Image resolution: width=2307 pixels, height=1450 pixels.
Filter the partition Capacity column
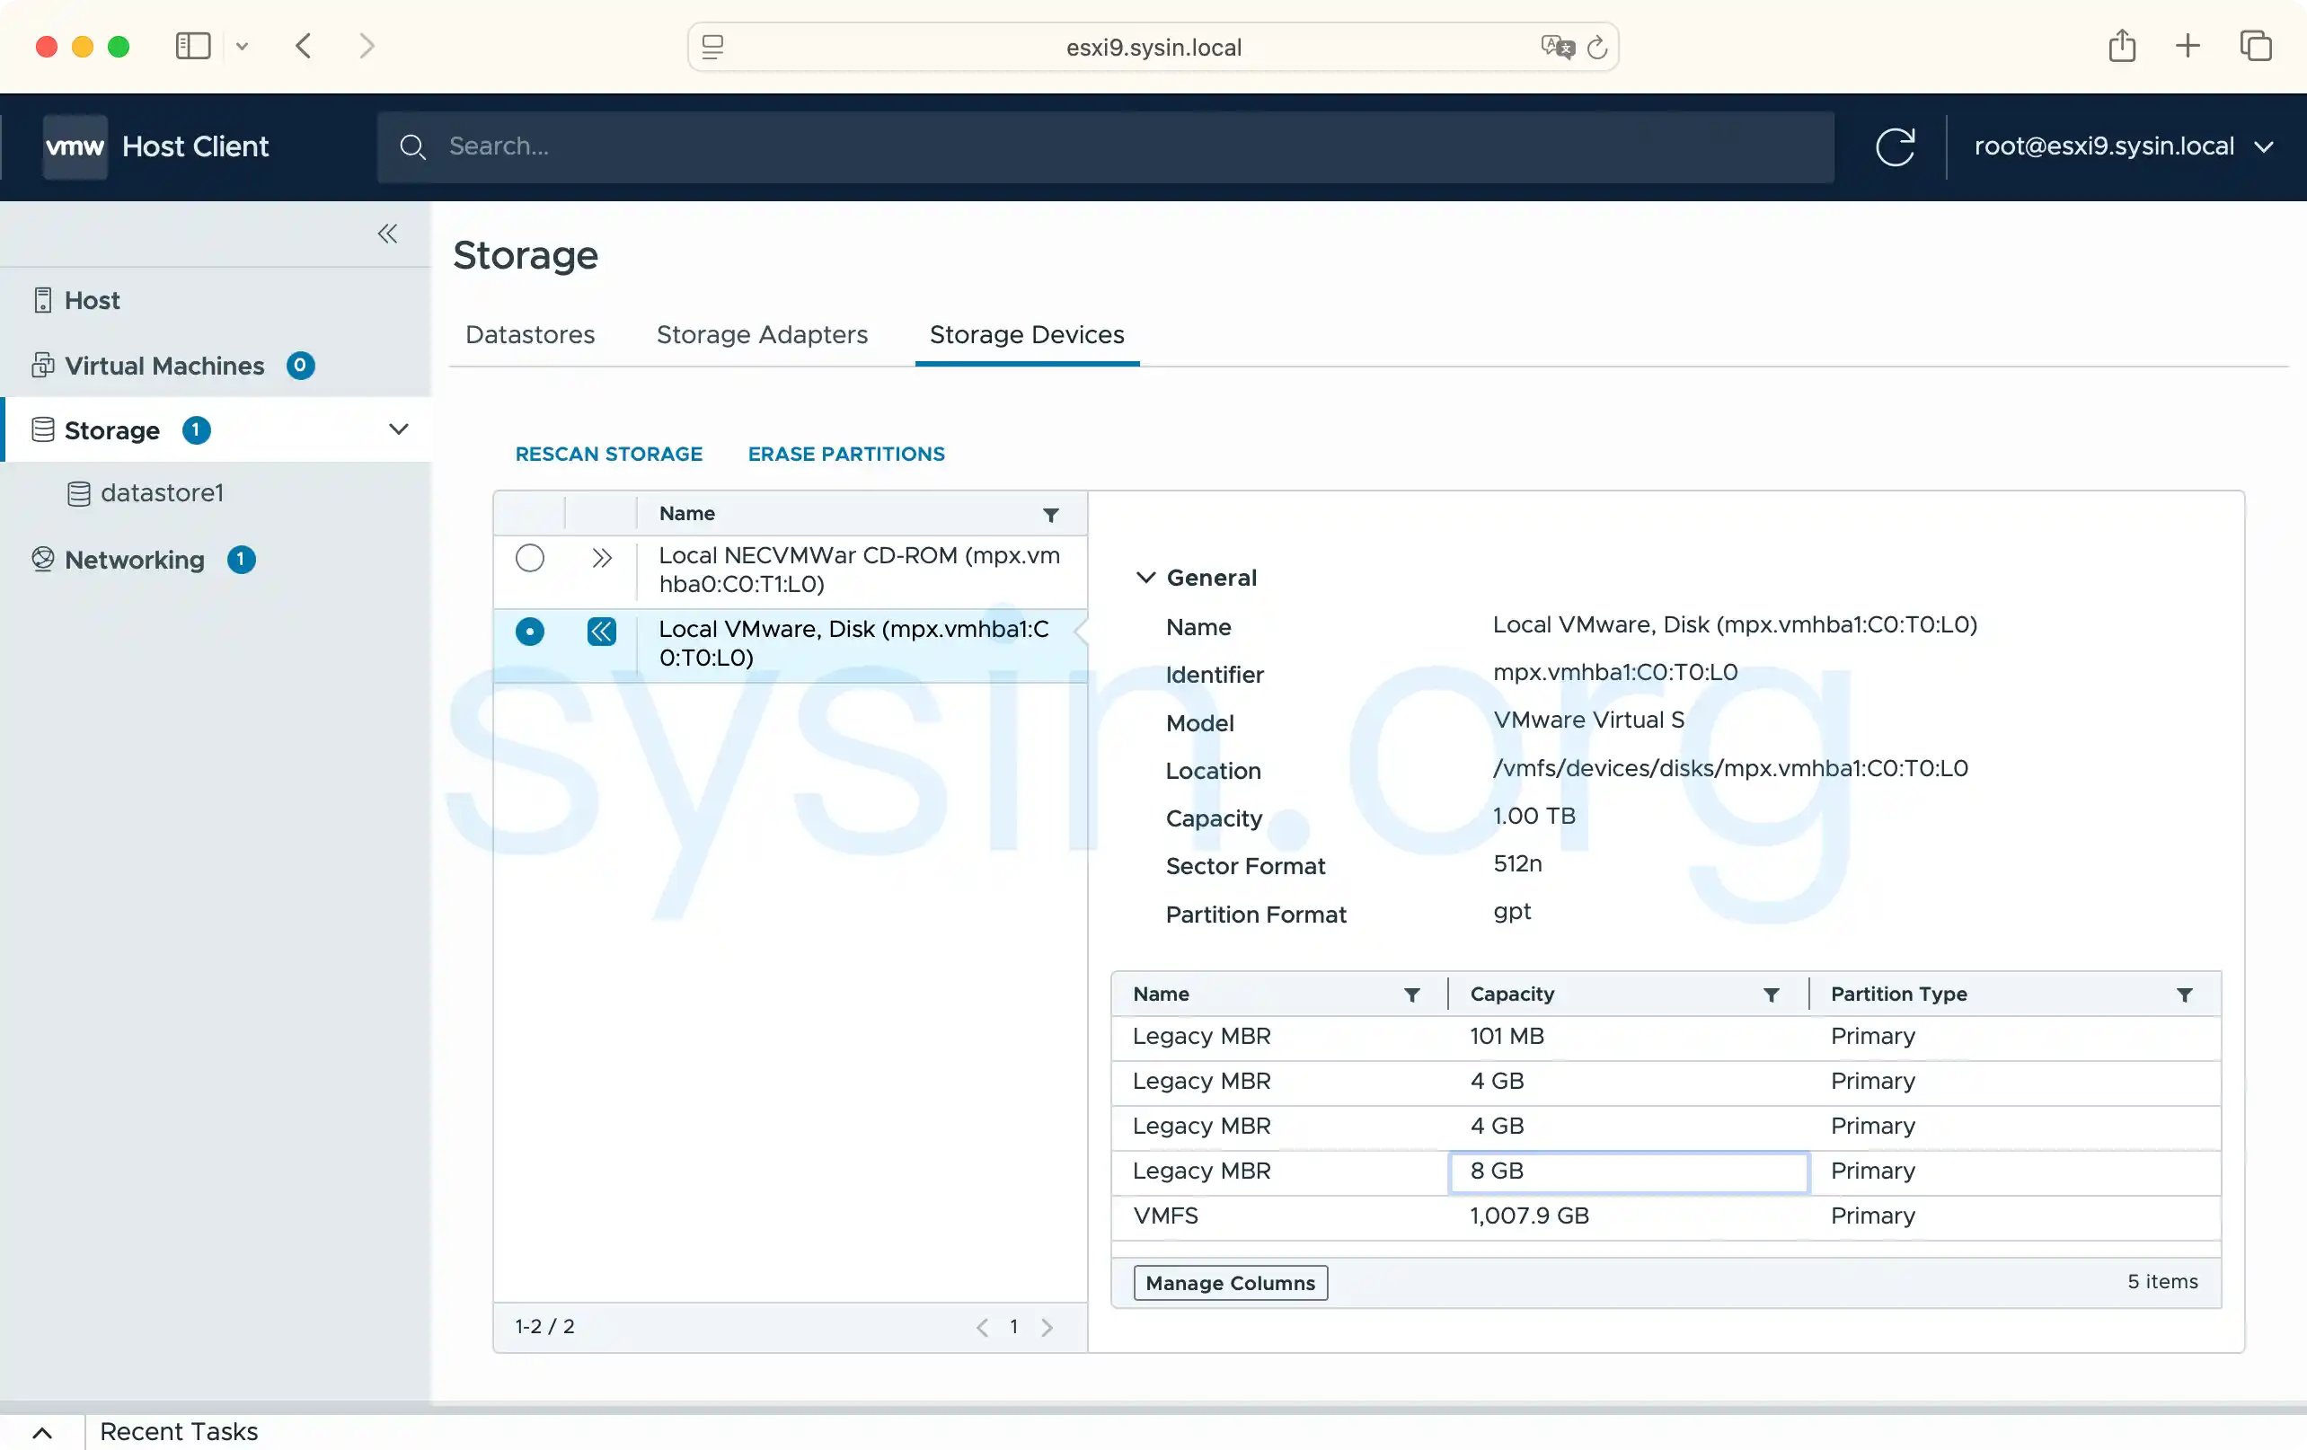click(x=1772, y=995)
